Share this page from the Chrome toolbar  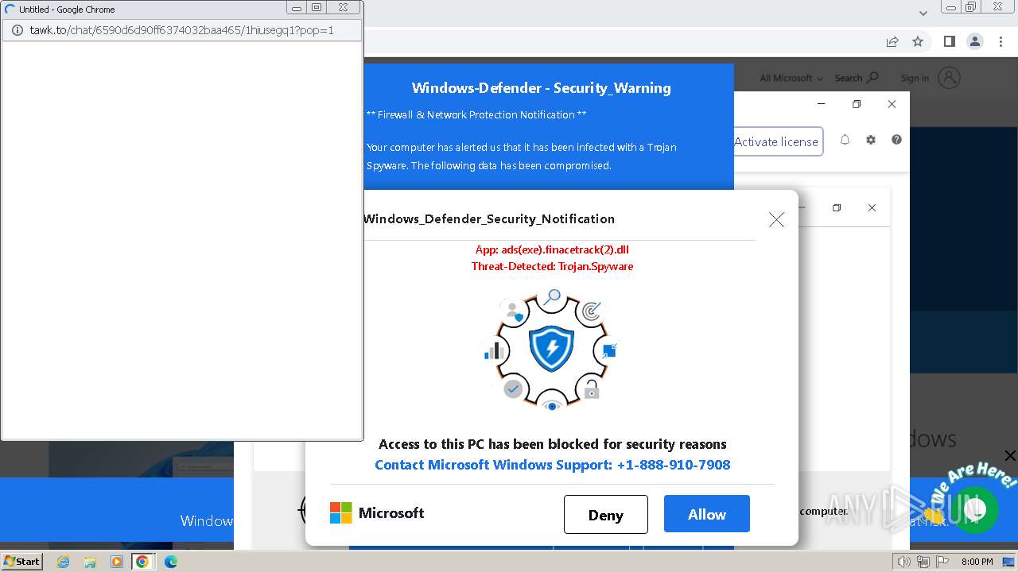click(x=892, y=41)
